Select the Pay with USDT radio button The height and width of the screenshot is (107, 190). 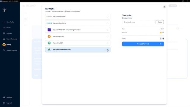pyautogui.click(x=107, y=43)
